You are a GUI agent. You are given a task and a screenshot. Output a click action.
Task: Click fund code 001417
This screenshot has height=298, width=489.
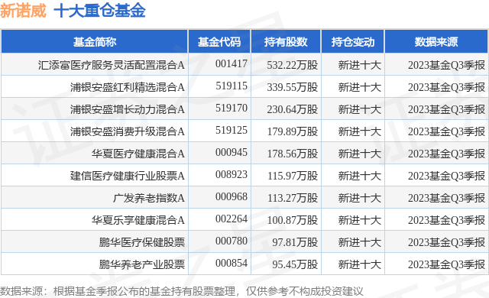click(x=232, y=63)
